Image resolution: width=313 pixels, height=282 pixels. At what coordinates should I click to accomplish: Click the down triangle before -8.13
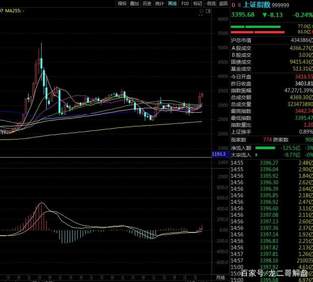coord(265,15)
